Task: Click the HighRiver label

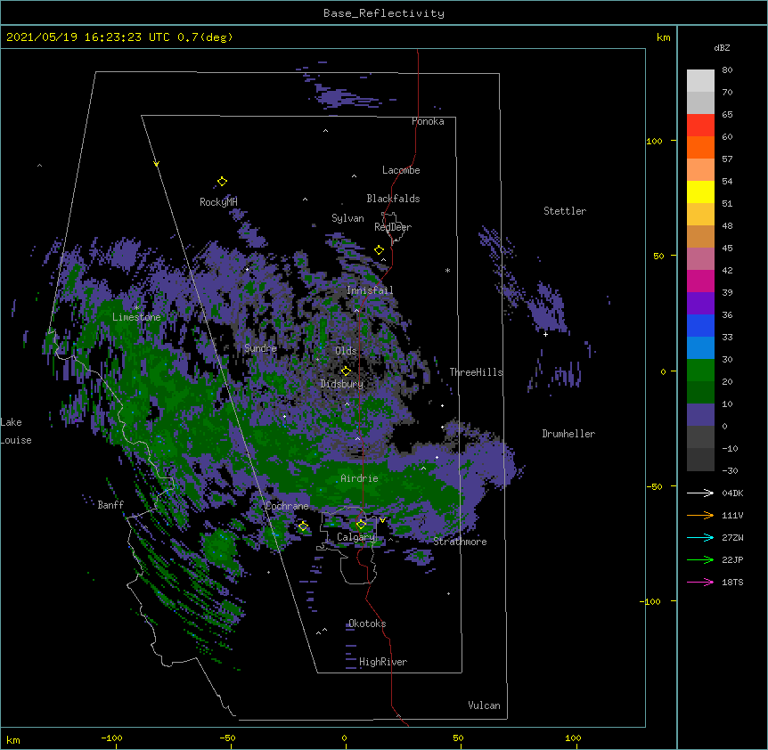Action: (383, 662)
